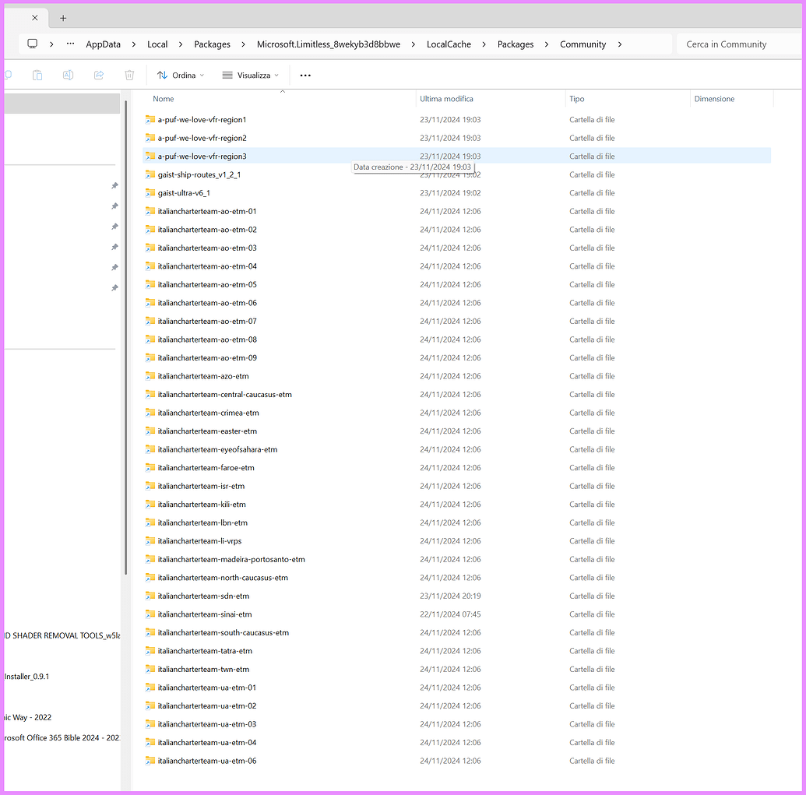Open the Ordina sort dropdown
The image size is (806, 795).
pyautogui.click(x=180, y=75)
